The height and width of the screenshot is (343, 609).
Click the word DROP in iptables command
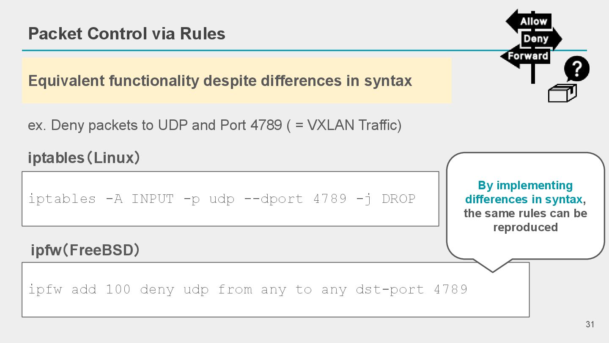[x=398, y=199]
